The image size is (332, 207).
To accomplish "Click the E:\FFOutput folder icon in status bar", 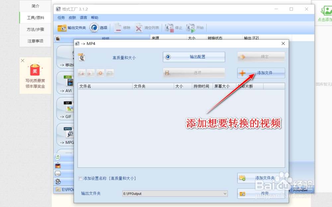I will (x=58, y=189).
